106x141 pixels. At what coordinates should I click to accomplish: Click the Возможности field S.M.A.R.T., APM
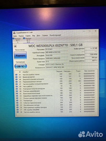pos(72,67)
